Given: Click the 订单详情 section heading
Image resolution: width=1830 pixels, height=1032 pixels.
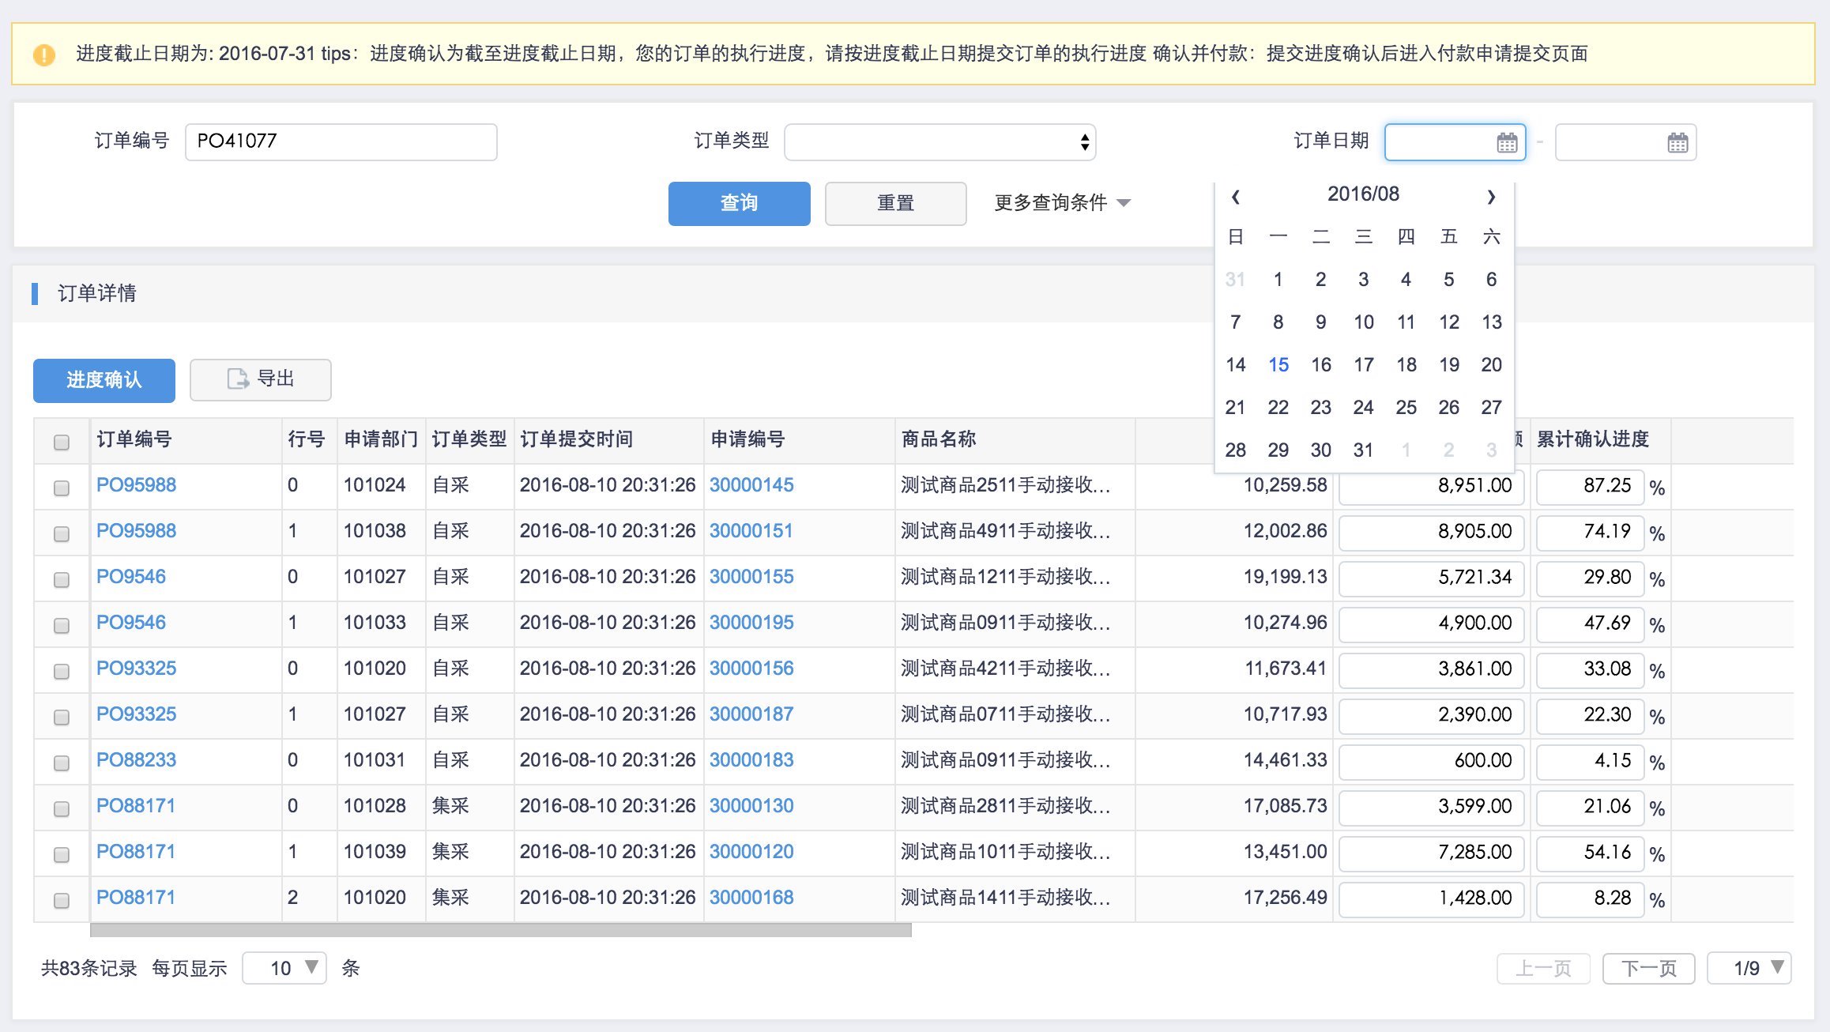Looking at the screenshot, I should (96, 293).
